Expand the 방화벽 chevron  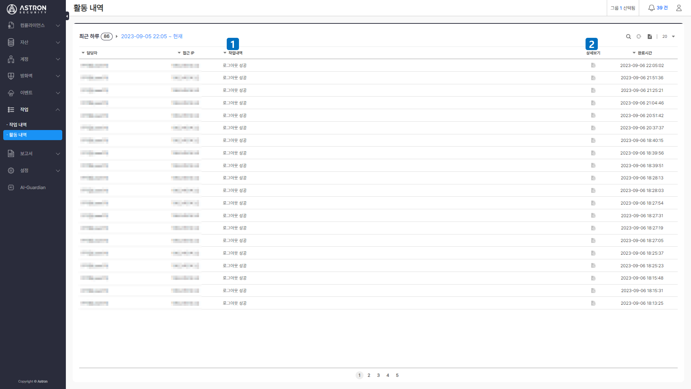58,76
